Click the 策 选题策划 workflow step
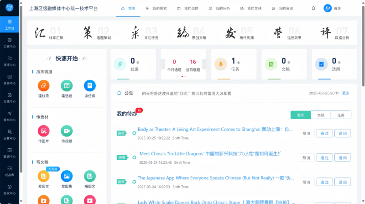 click(97, 33)
